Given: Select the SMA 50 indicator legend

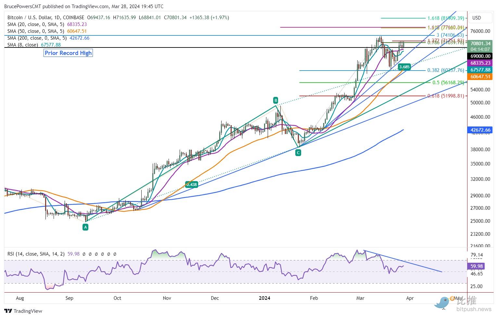Looking at the screenshot, I should [47, 31].
